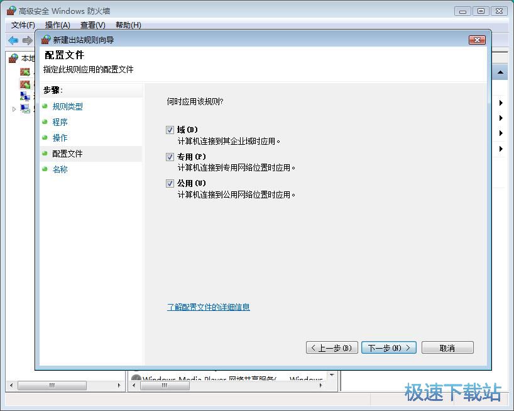Go to the 操作 step in wizard
The image size is (514, 411).
click(x=60, y=138)
